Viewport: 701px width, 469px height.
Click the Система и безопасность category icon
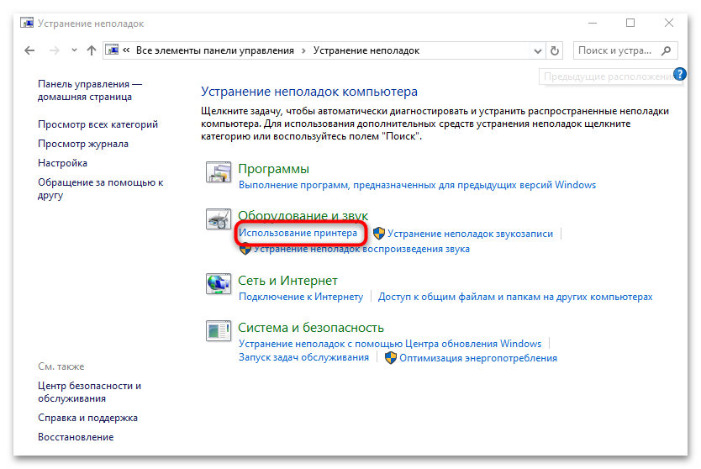219,331
